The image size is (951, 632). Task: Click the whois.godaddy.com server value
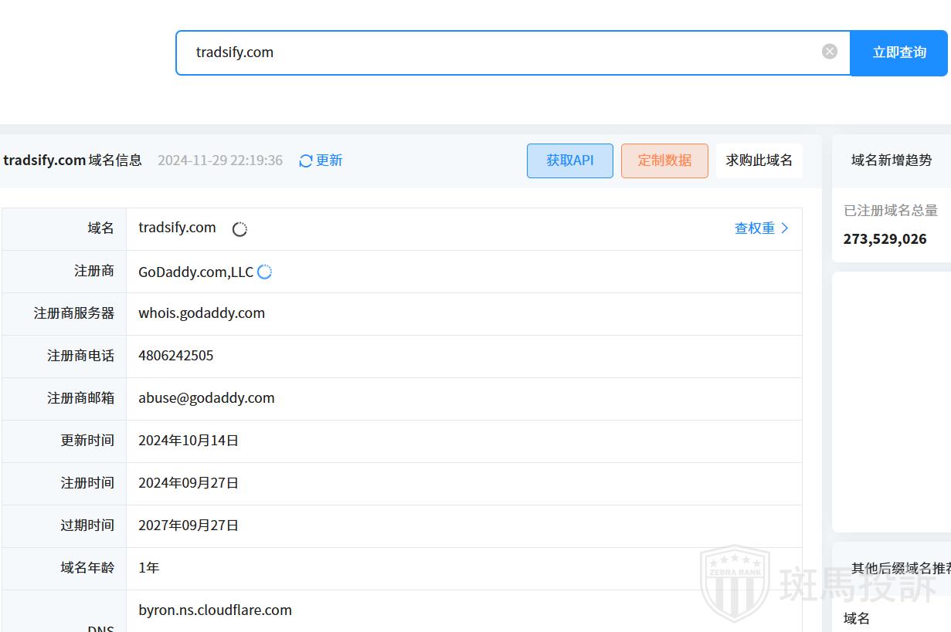(202, 313)
